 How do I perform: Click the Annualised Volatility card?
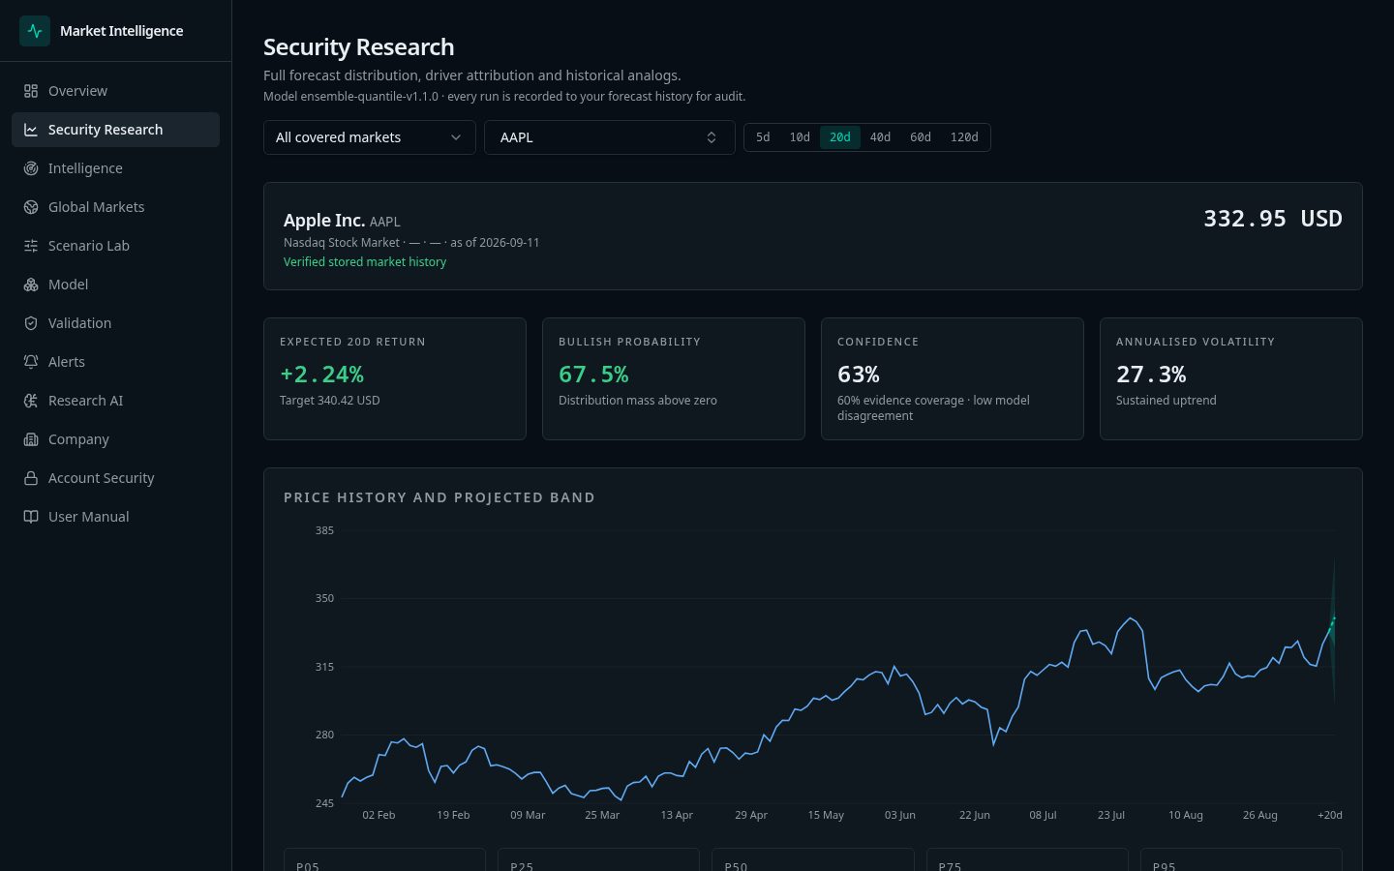1231,378
